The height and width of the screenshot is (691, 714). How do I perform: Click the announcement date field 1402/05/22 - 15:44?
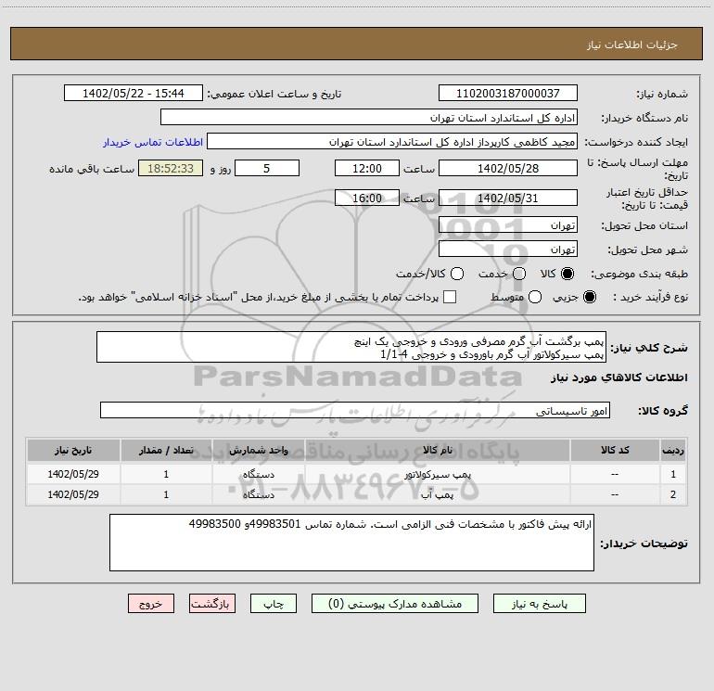point(134,93)
